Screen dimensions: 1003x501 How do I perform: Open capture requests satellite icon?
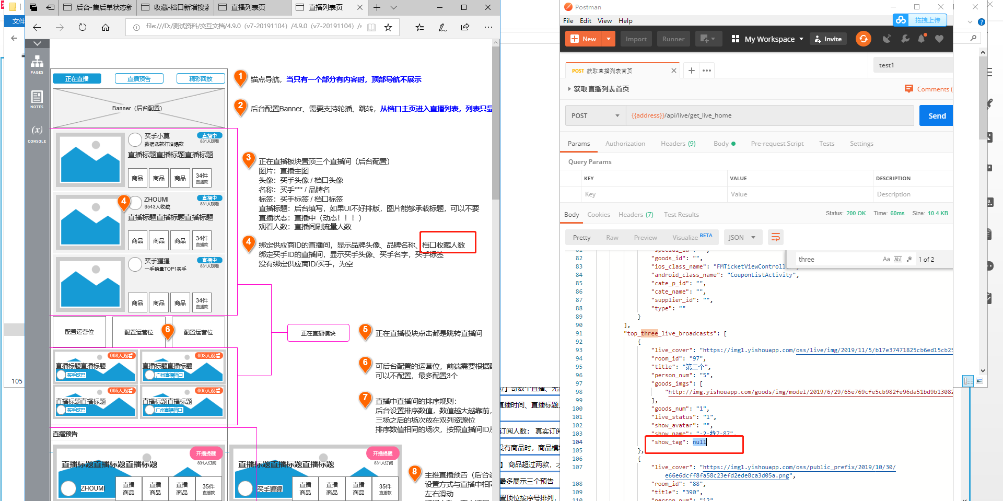click(887, 39)
